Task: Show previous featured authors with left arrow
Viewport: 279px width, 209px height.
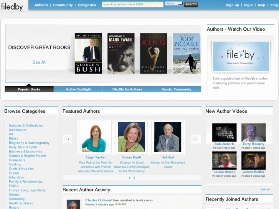Action: pos(68,139)
